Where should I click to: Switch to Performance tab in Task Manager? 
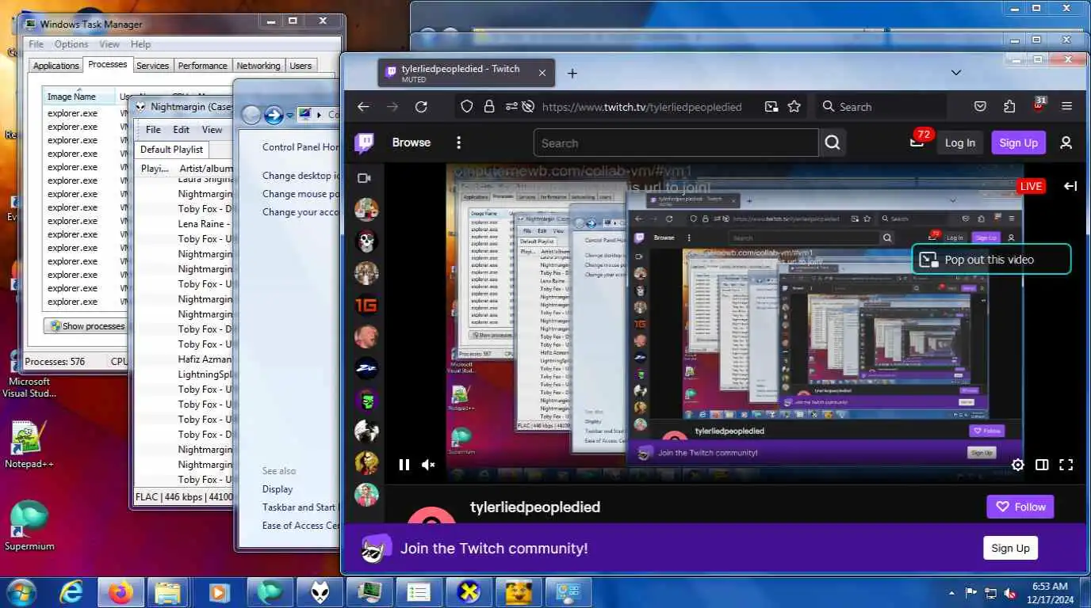click(x=202, y=66)
